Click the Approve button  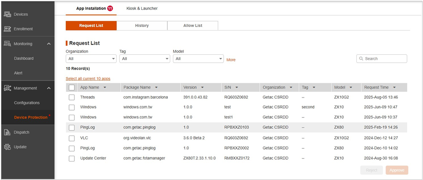(396, 170)
